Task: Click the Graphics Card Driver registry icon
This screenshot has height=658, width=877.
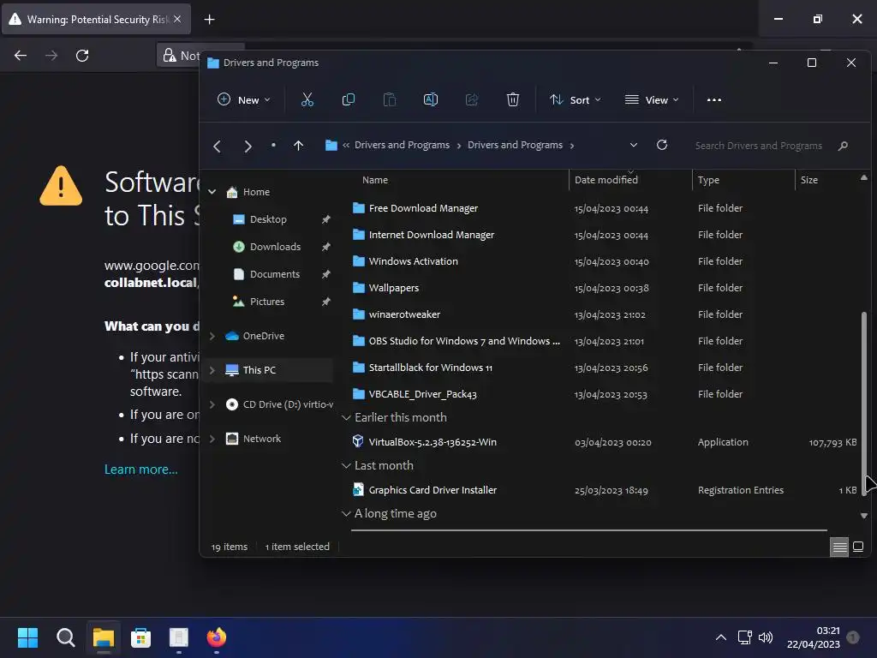Action: pyautogui.click(x=358, y=489)
